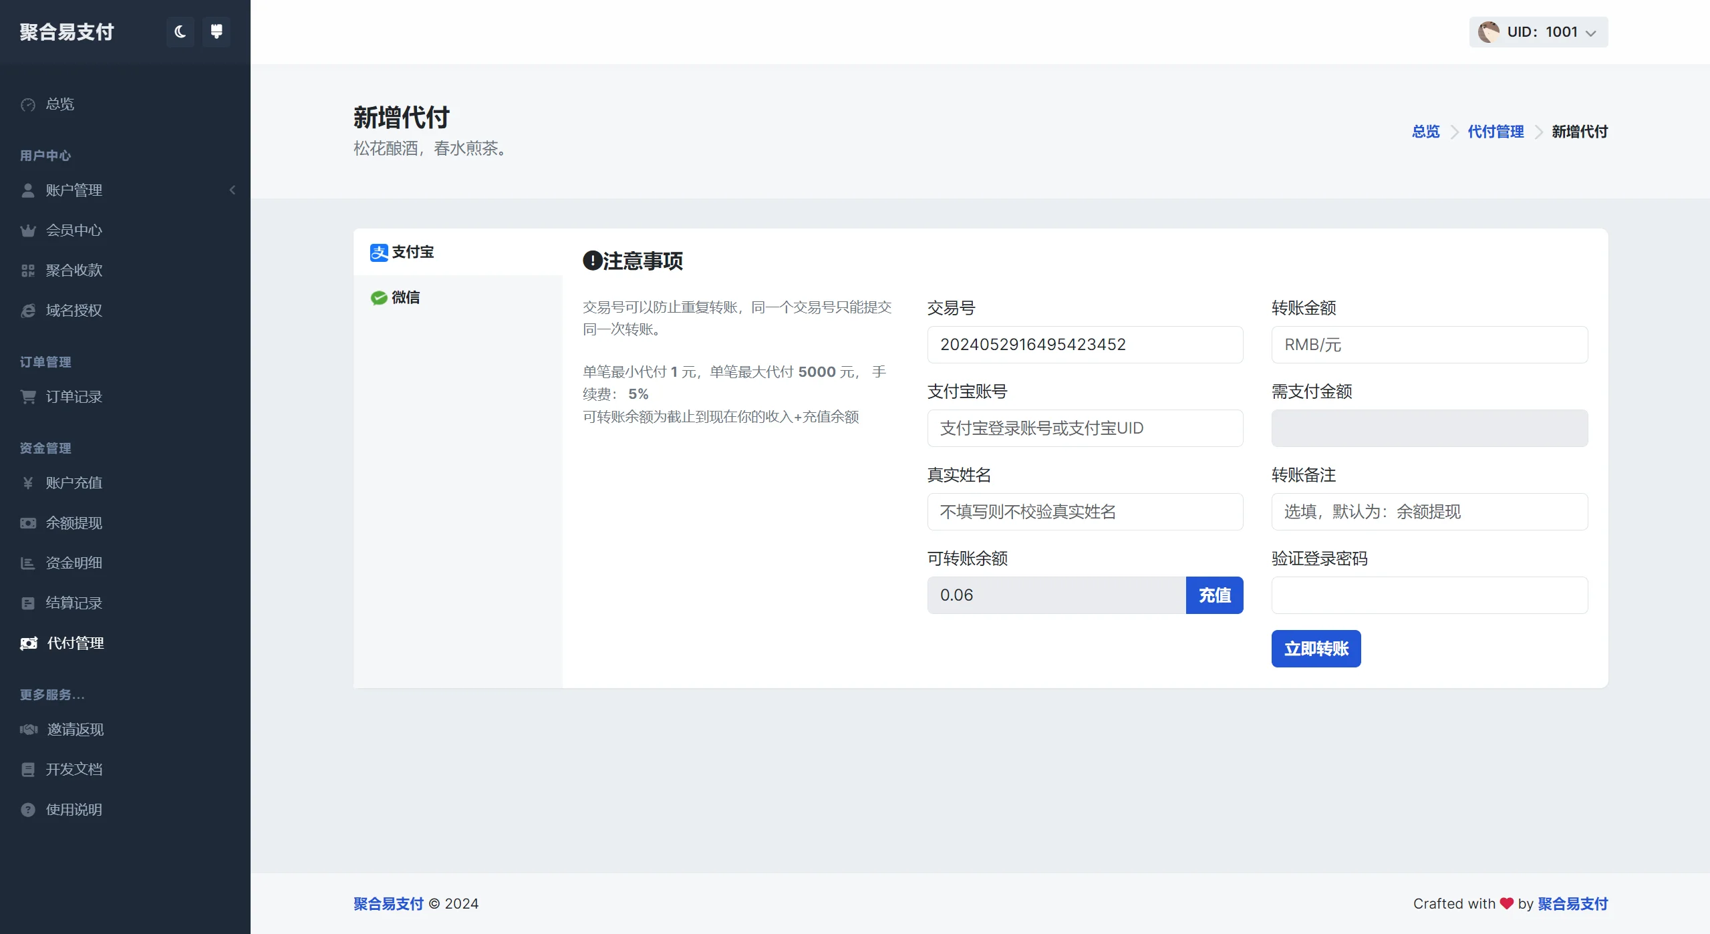Open the 总览 overview page

click(59, 104)
